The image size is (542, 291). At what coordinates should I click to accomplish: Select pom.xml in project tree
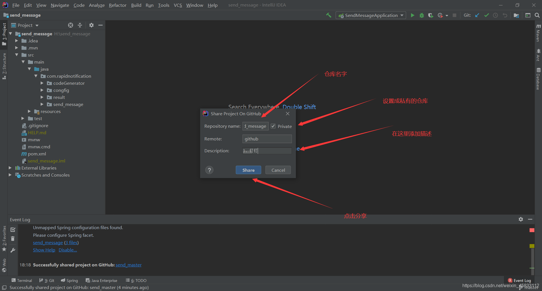coord(37,154)
